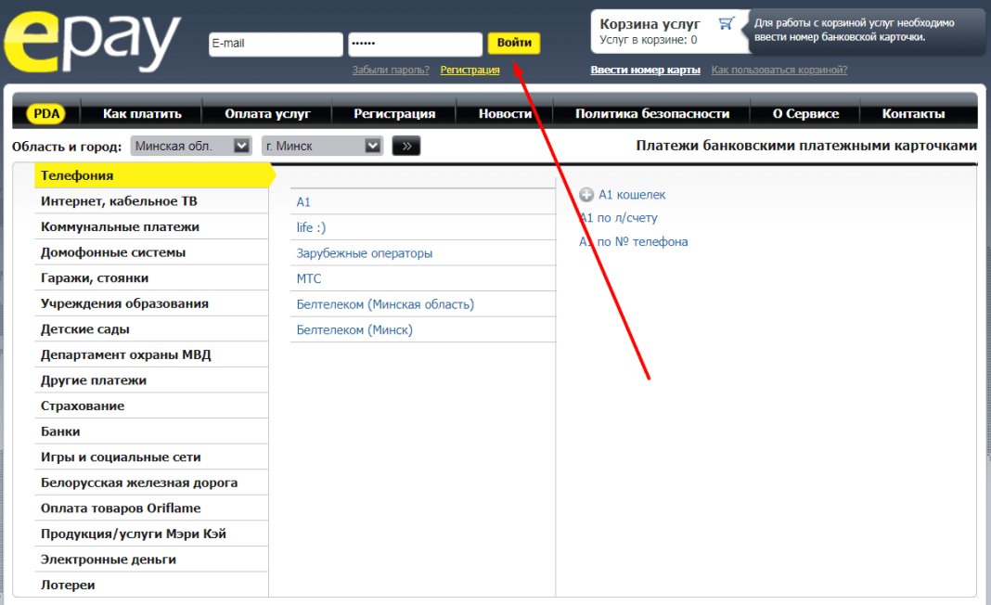Open the PDA version badge

(x=45, y=114)
